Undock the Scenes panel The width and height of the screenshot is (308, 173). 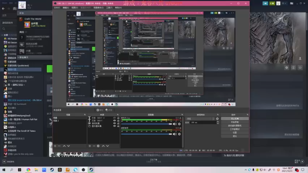click(x=85, y=115)
